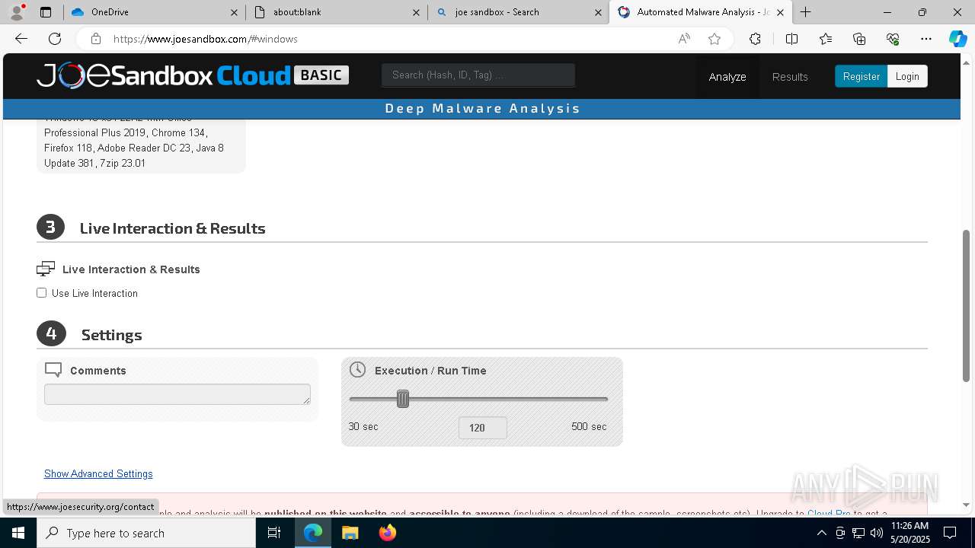Open browser Extensions icon

(755, 39)
